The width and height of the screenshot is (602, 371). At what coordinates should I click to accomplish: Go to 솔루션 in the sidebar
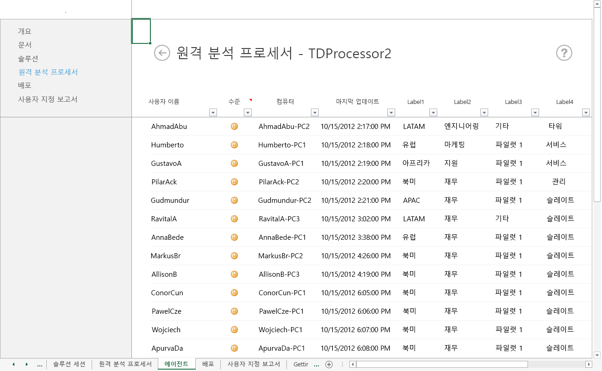click(28, 59)
